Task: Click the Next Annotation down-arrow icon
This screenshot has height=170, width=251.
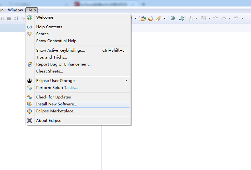Action: click(x=191, y=18)
